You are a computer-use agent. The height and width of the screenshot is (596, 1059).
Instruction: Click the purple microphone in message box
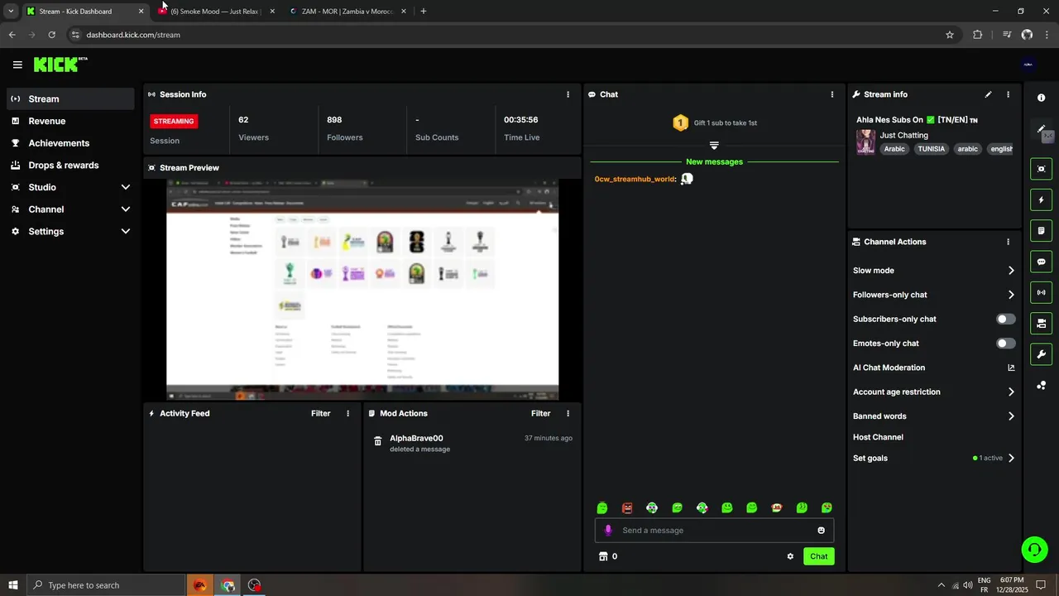coord(608,530)
